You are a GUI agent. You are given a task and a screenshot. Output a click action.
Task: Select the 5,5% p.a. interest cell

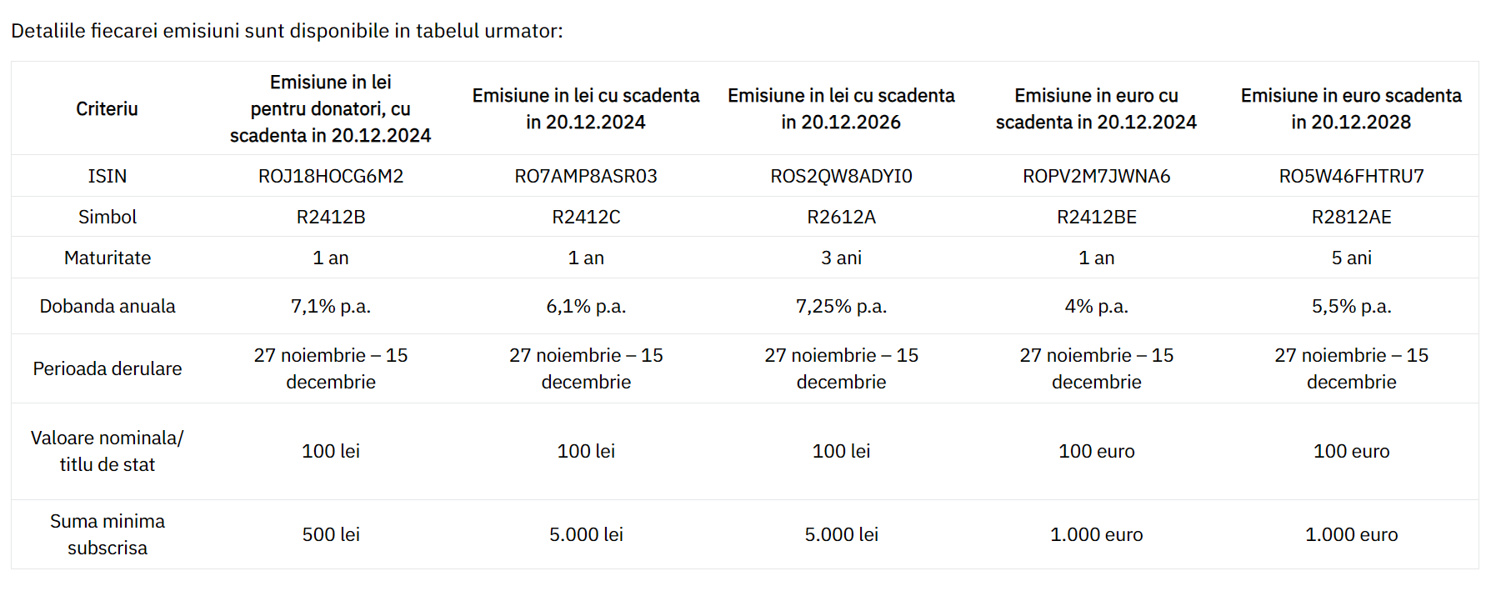1351,306
